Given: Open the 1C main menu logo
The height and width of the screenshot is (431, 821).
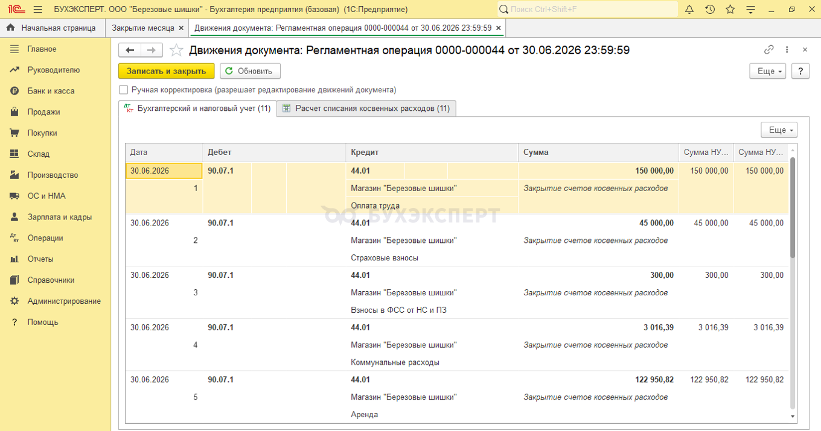Looking at the screenshot, I should 16,9.
